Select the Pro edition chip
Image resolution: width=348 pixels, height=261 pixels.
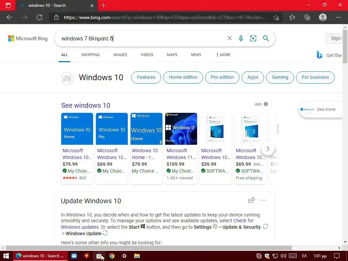222,77
